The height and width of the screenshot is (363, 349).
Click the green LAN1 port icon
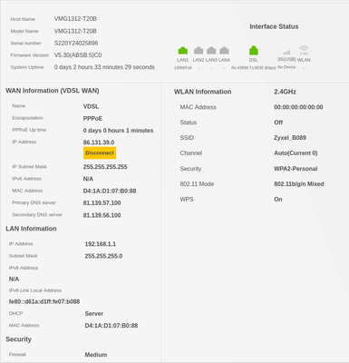pos(183,51)
